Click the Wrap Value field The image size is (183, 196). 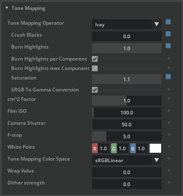point(127,172)
